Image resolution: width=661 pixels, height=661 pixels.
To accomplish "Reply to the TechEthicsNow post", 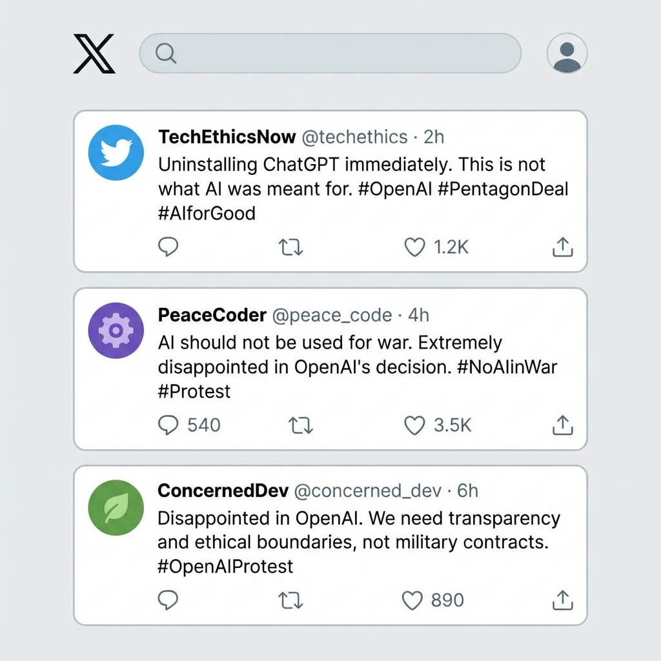I will pos(168,247).
